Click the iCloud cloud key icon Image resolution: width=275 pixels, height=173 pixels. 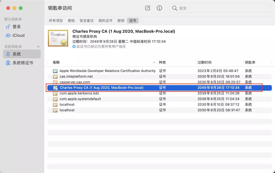tap(8, 35)
